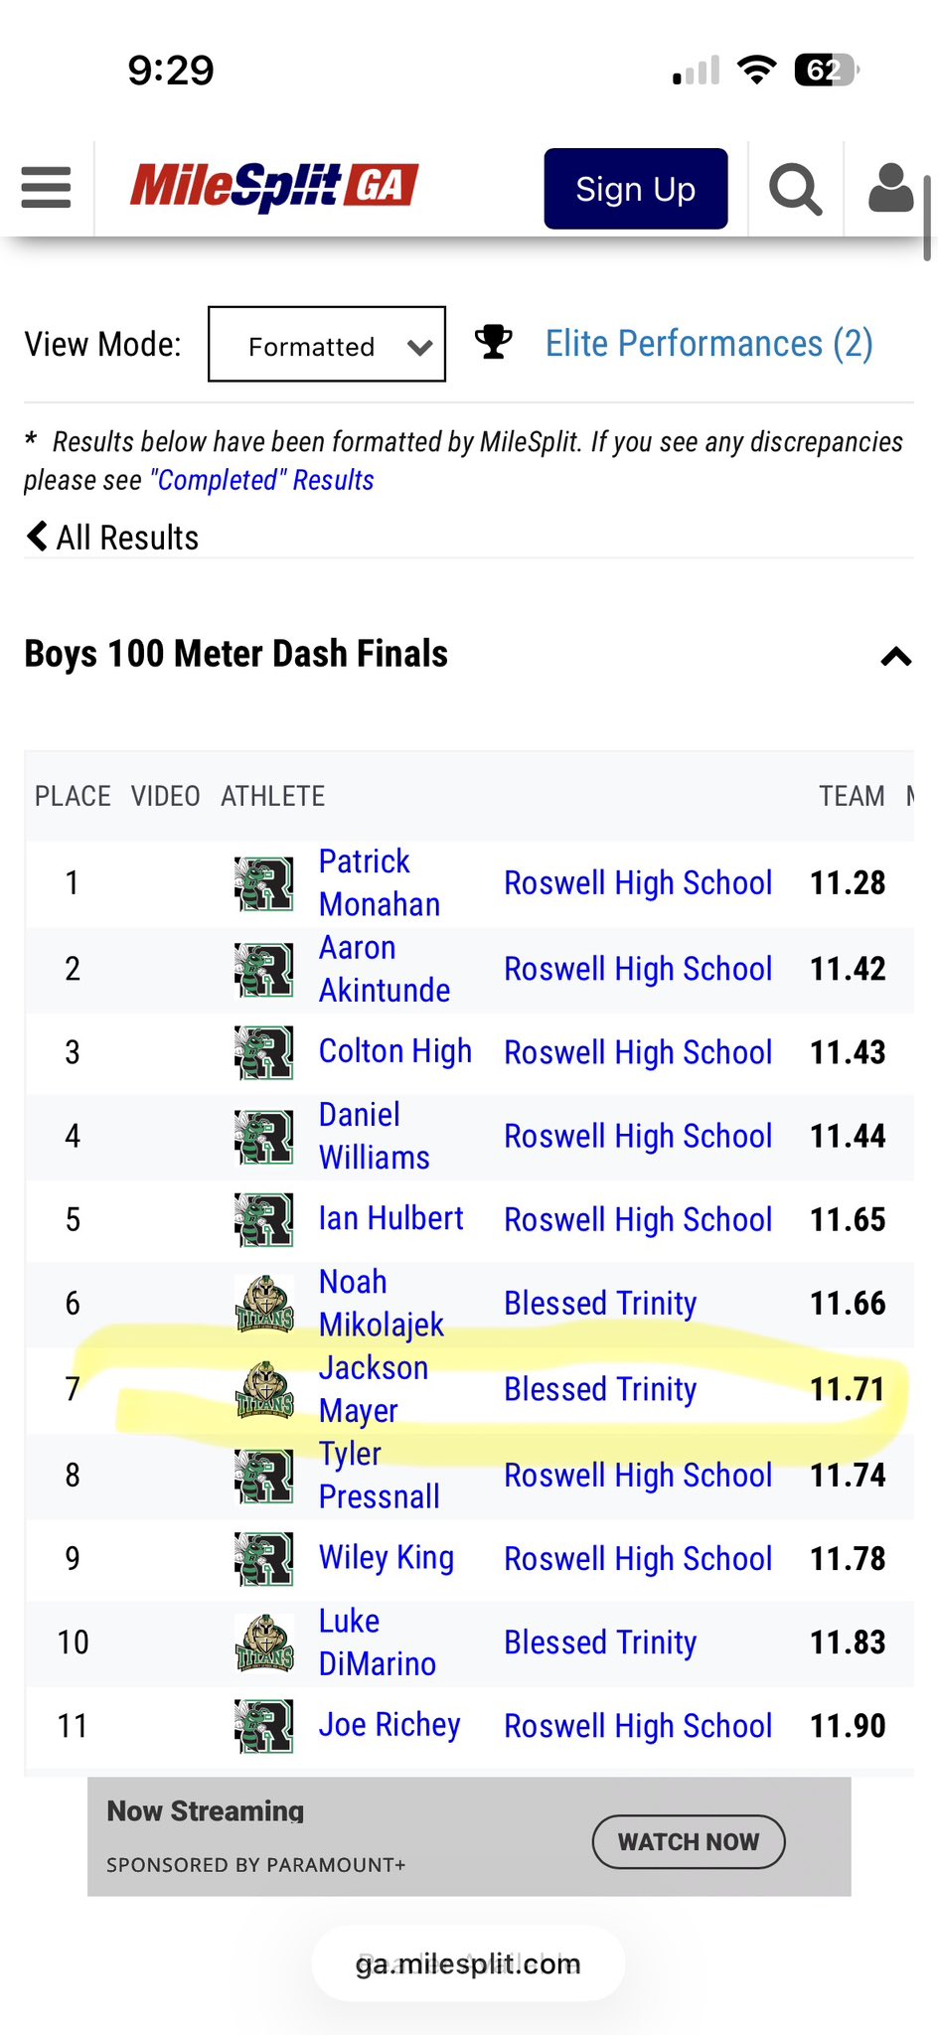Sort by the ATHLETE column header
Screen dimensions: 938x2035
[272, 796]
